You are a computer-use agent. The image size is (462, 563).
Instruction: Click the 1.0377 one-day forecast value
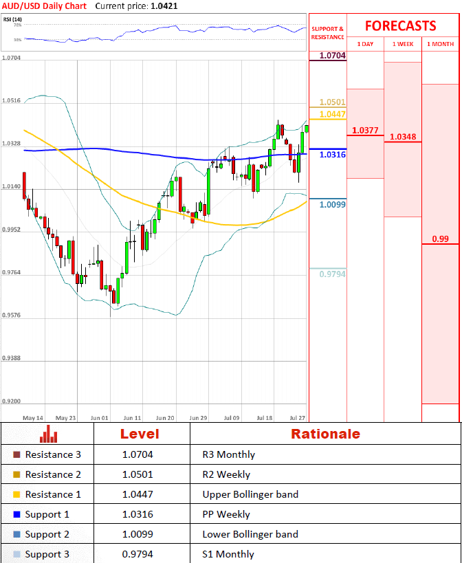click(365, 131)
